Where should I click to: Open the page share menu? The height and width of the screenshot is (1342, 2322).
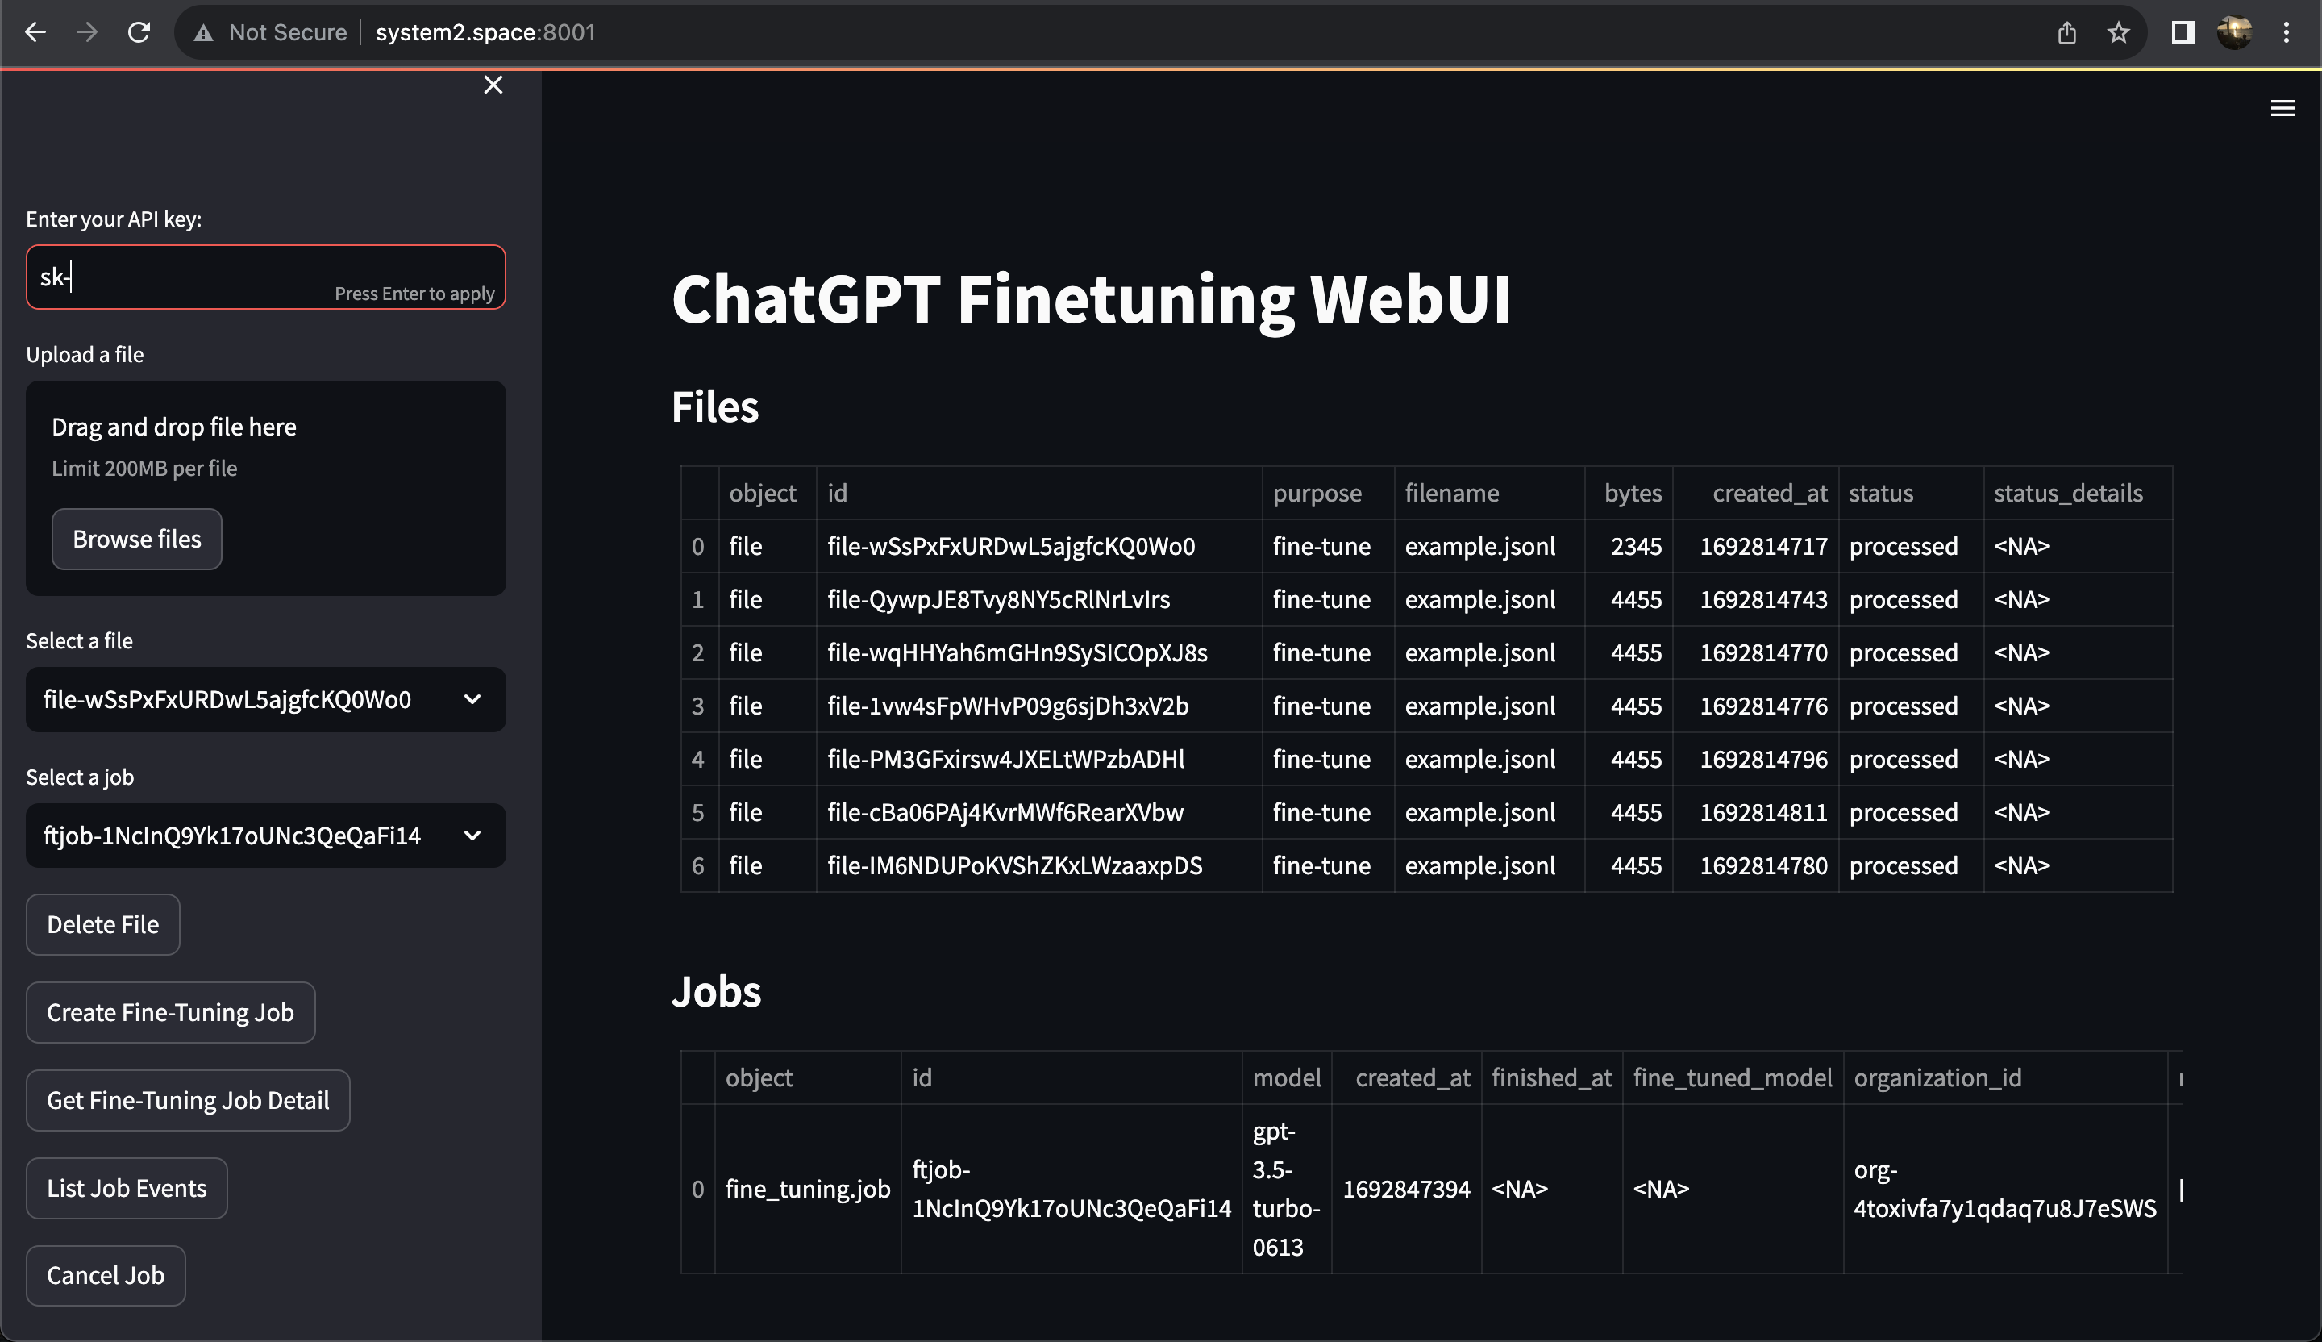[2066, 32]
